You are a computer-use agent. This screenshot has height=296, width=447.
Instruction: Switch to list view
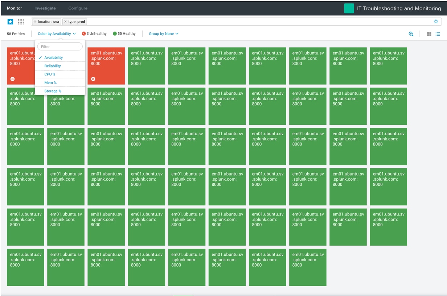tap(438, 34)
